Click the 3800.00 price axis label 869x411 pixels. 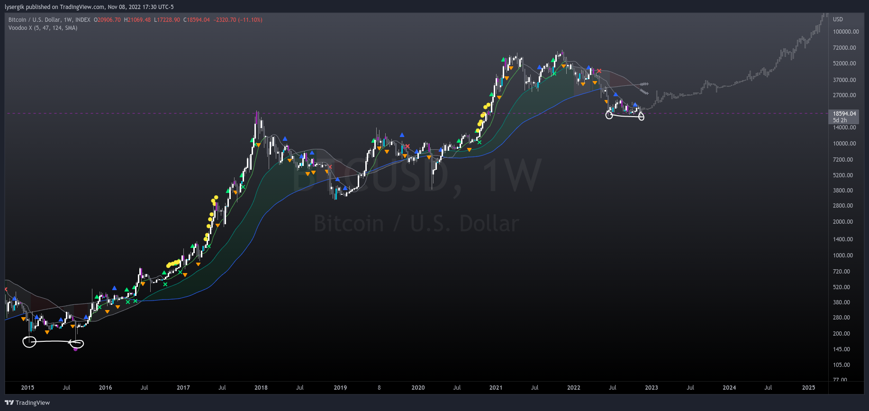click(843, 191)
